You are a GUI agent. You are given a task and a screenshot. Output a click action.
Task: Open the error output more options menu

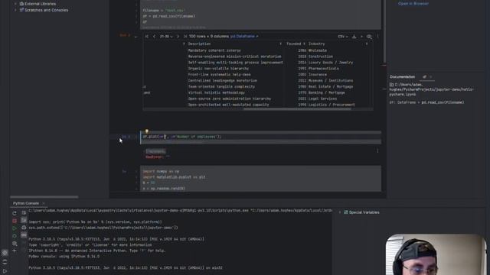[x=377, y=151]
